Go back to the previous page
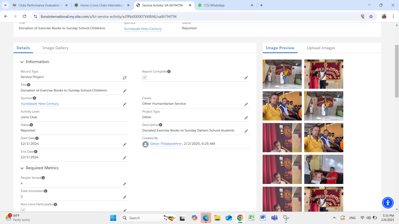Viewport: 399px width, 224px height. pyautogui.click(x=6, y=16)
